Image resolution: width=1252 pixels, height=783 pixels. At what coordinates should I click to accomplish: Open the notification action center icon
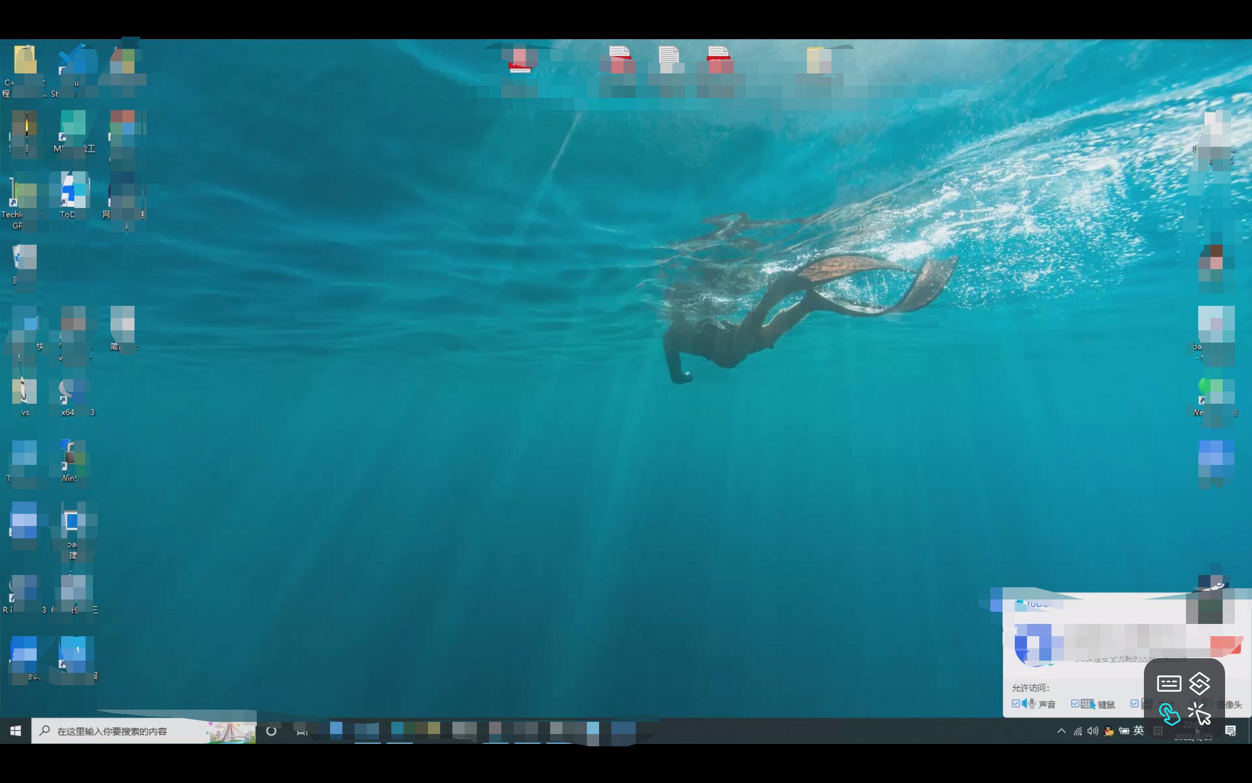pos(1231,731)
